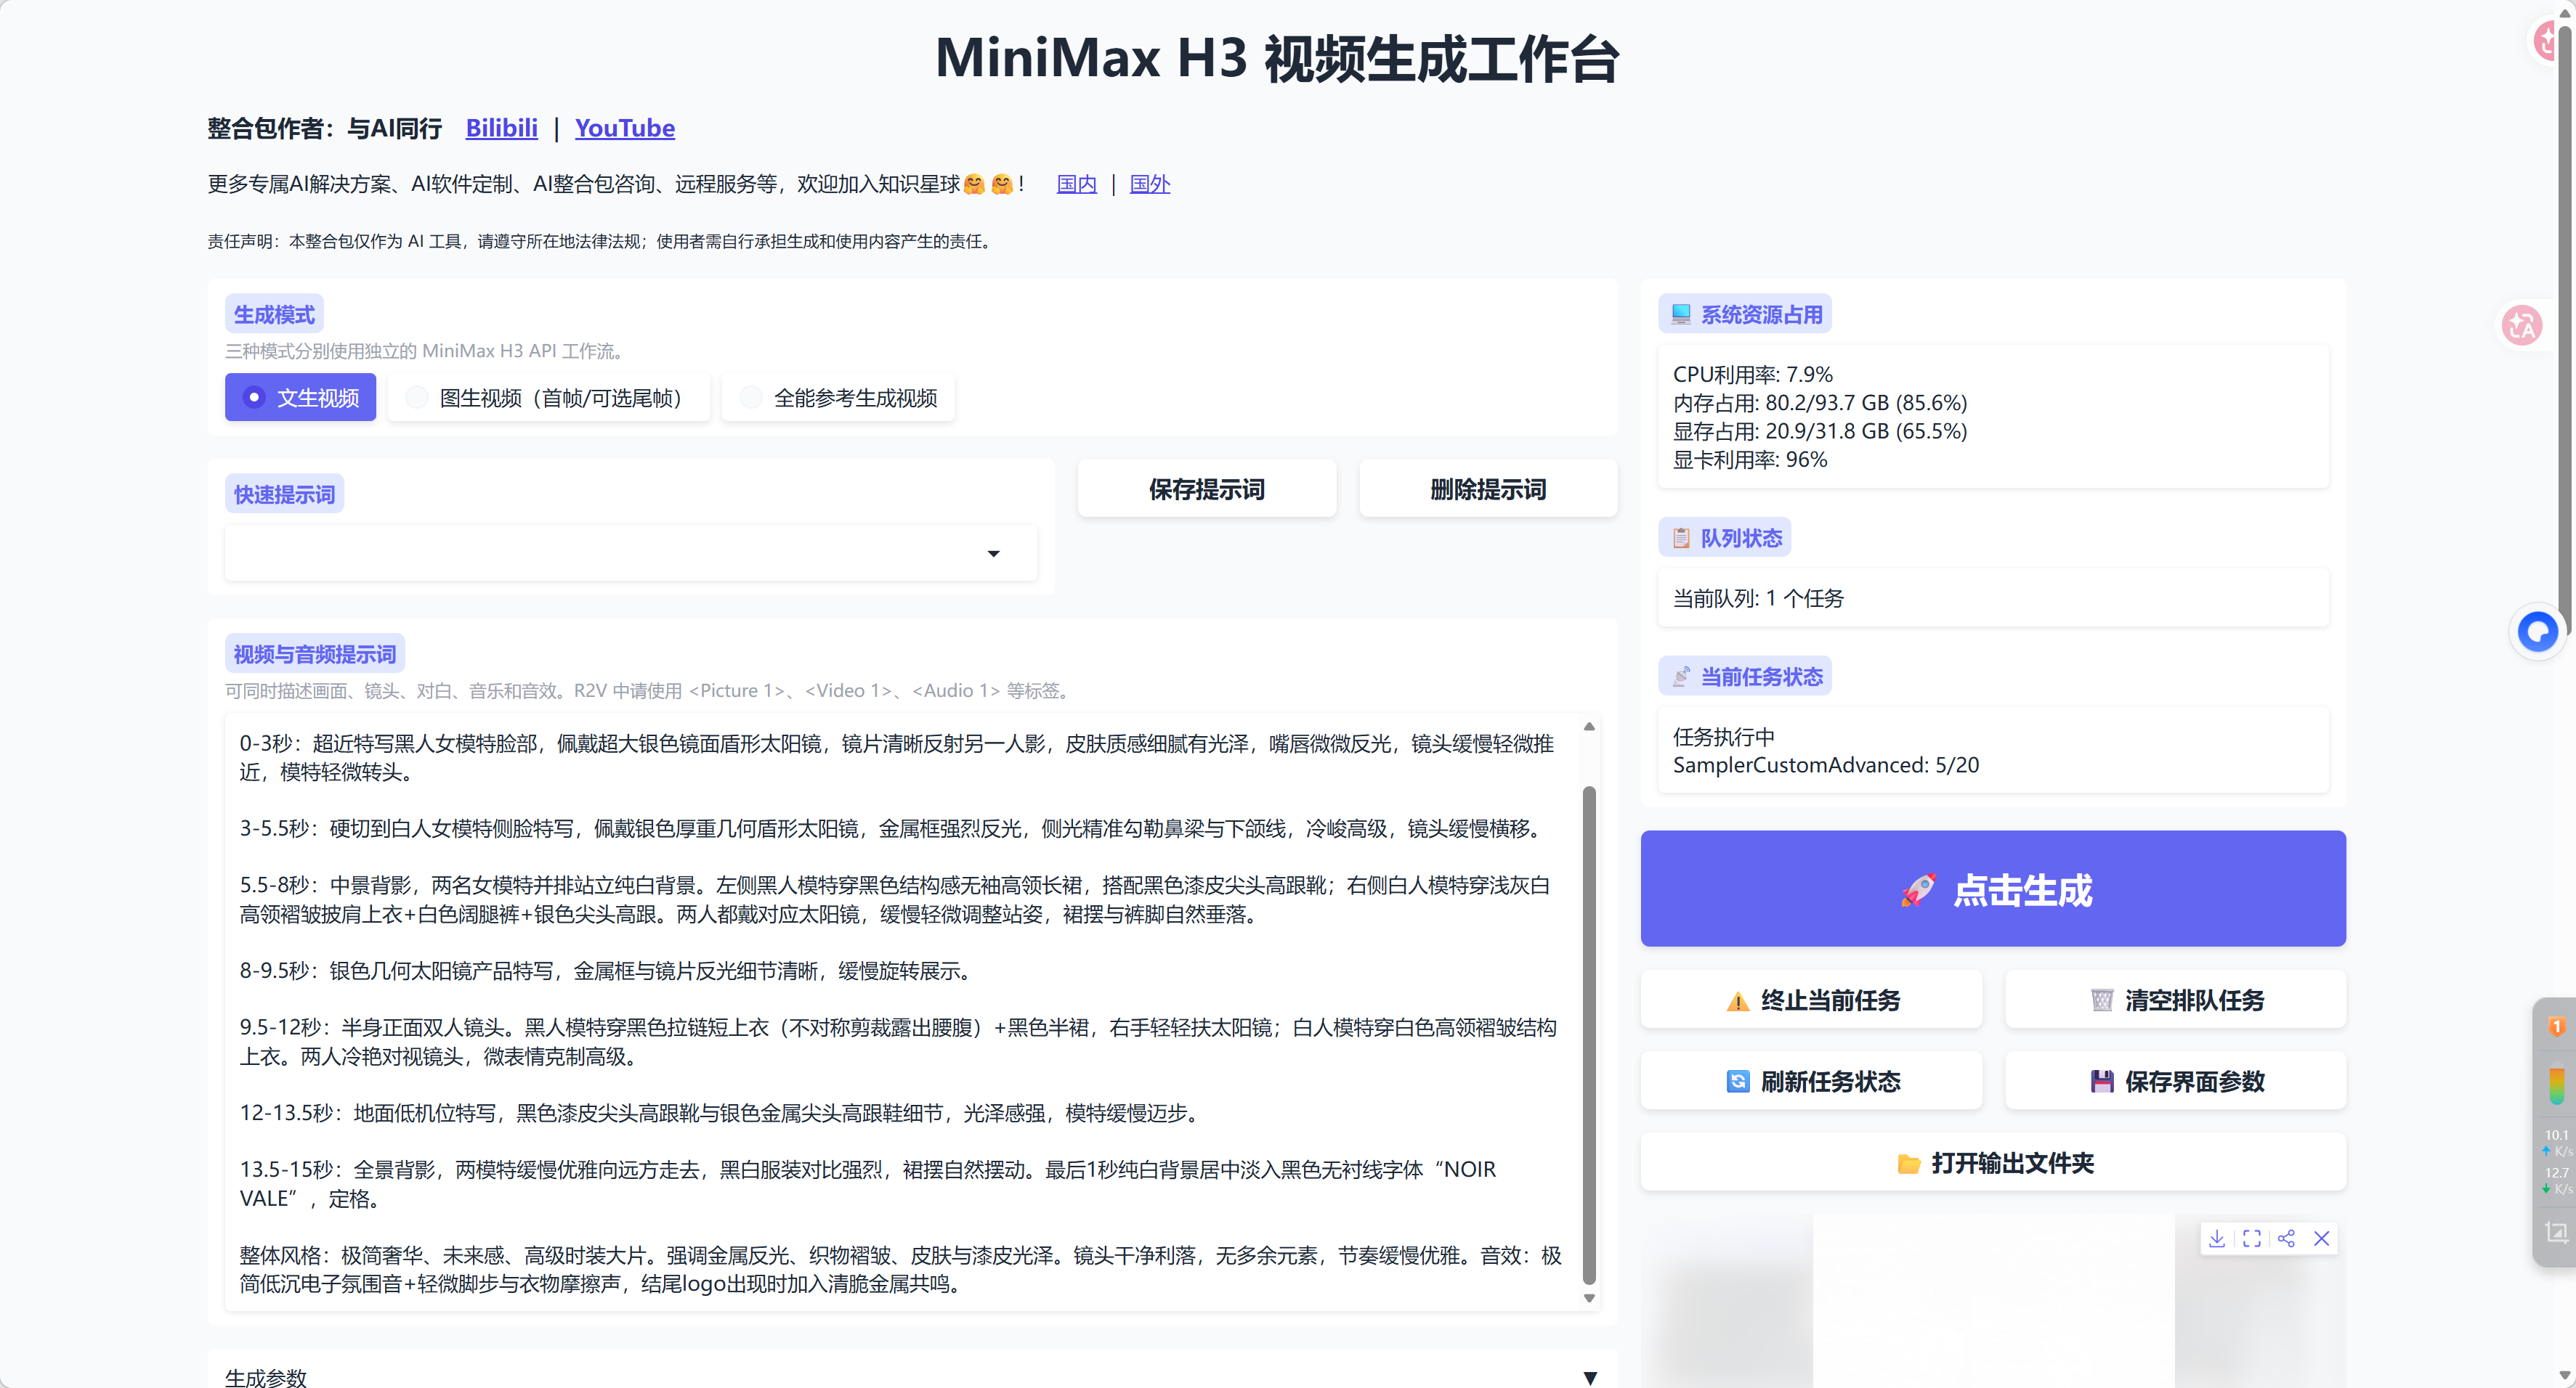The image size is (2576, 1388).
Task: Follow the 国外 knowledge planet link
Action: click(x=1150, y=184)
